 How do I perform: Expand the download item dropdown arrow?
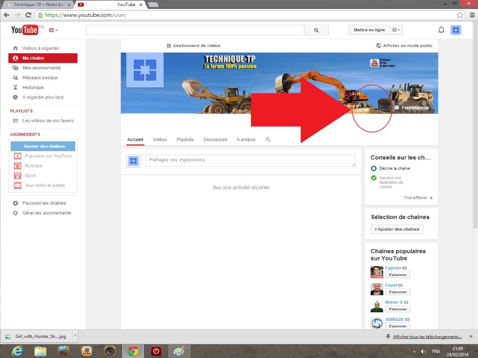point(75,336)
